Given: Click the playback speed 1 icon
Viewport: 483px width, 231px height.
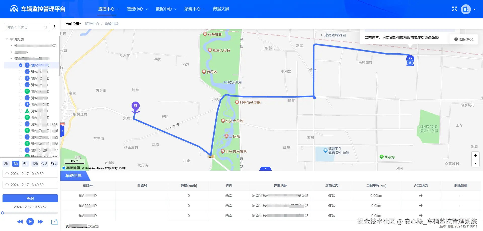Looking at the screenshot, I should 54,222.
